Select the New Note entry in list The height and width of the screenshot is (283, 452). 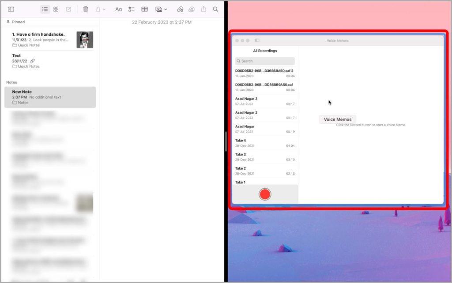(x=50, y=97)
